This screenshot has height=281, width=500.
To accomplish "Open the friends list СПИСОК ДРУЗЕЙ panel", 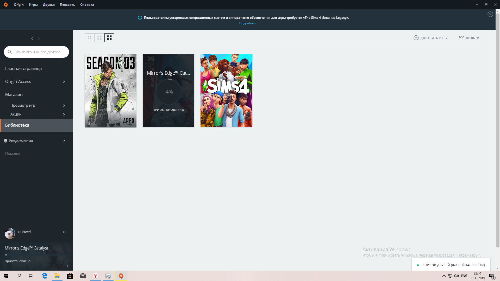I will (x=451, y=265).
